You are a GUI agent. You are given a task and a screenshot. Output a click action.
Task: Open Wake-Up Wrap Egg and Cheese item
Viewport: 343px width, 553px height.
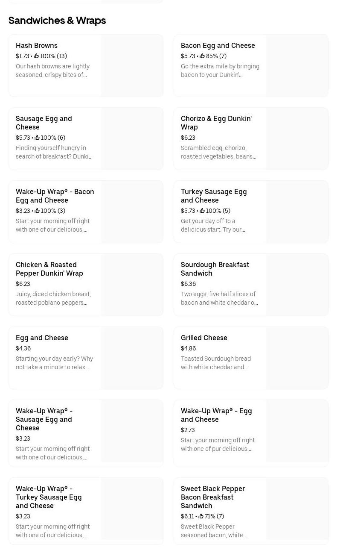point(216,415)
